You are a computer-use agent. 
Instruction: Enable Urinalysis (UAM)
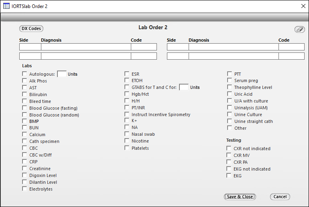230,108
